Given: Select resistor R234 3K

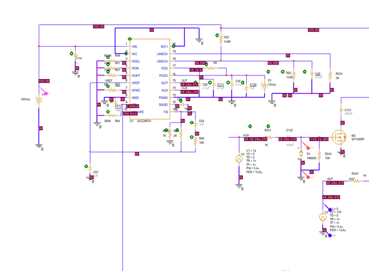Looking at the screenshot, I should click(x=330, y=76).
